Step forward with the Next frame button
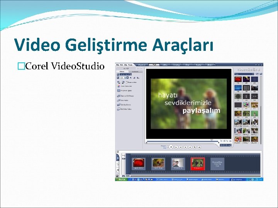This screenshot has width=278, height=208. coord(185,147)
